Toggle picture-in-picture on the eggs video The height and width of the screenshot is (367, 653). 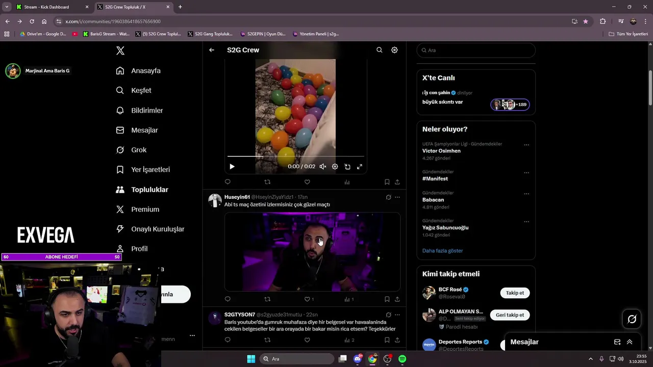coord(347,167)
